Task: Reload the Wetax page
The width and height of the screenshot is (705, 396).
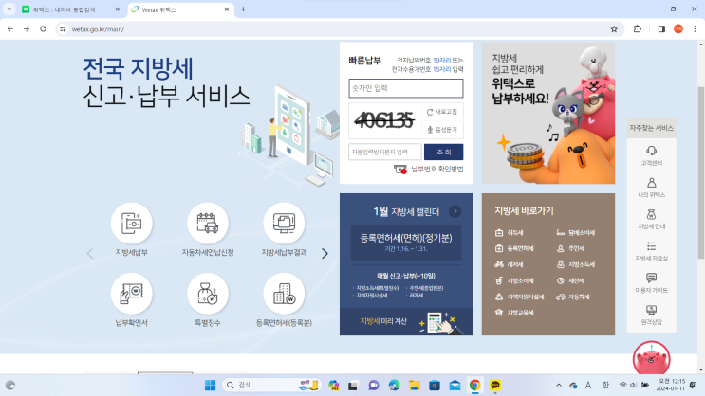Action: (43, 28)
